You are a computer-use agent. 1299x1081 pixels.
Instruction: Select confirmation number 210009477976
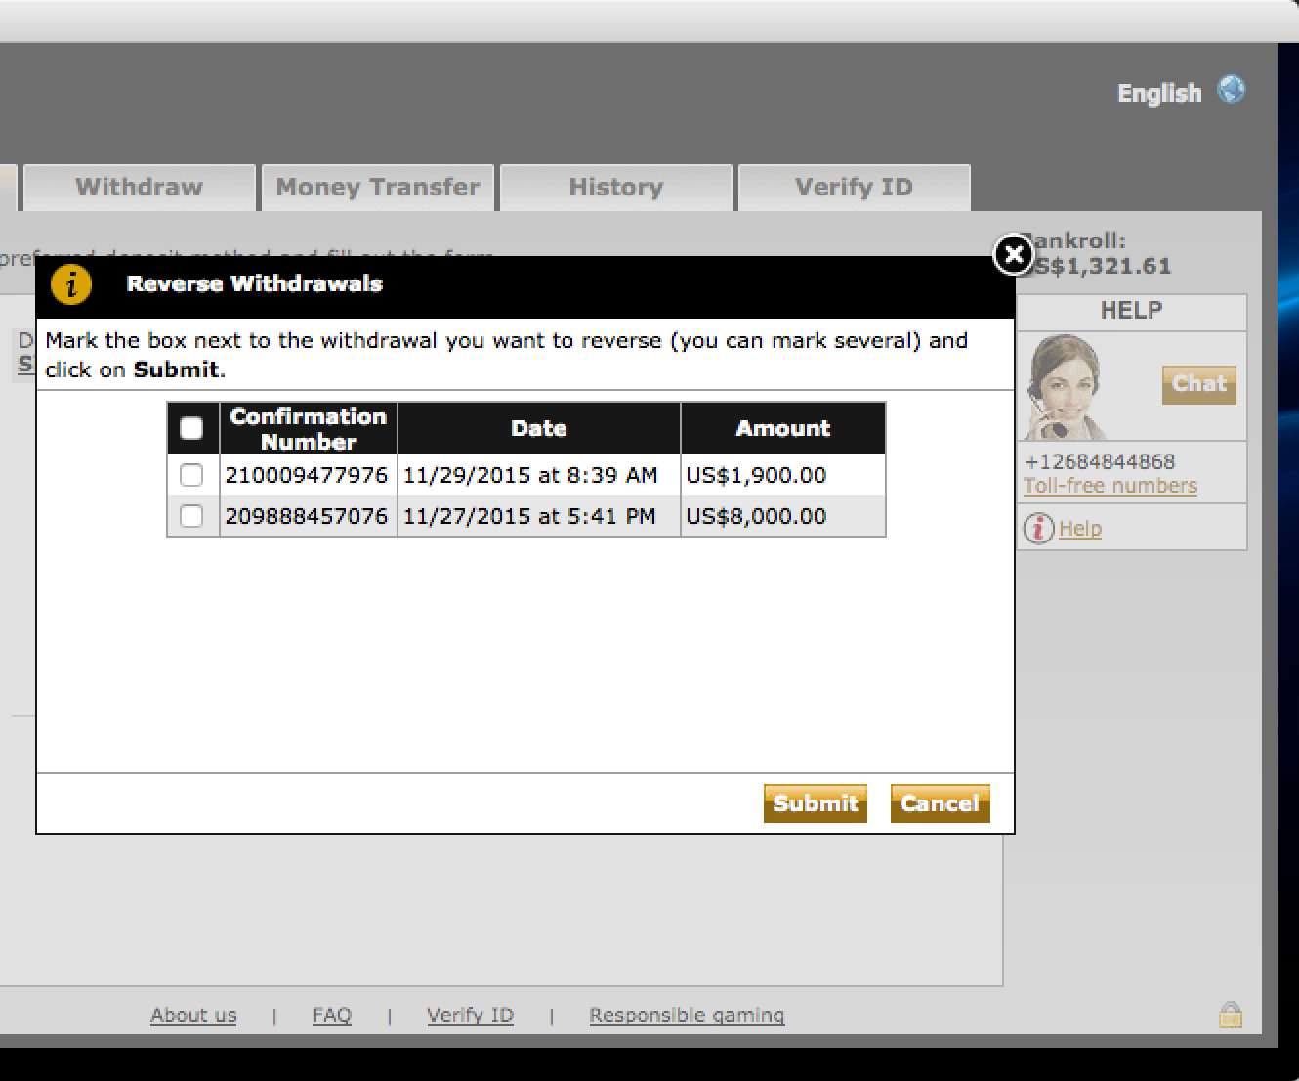point(307,475)
